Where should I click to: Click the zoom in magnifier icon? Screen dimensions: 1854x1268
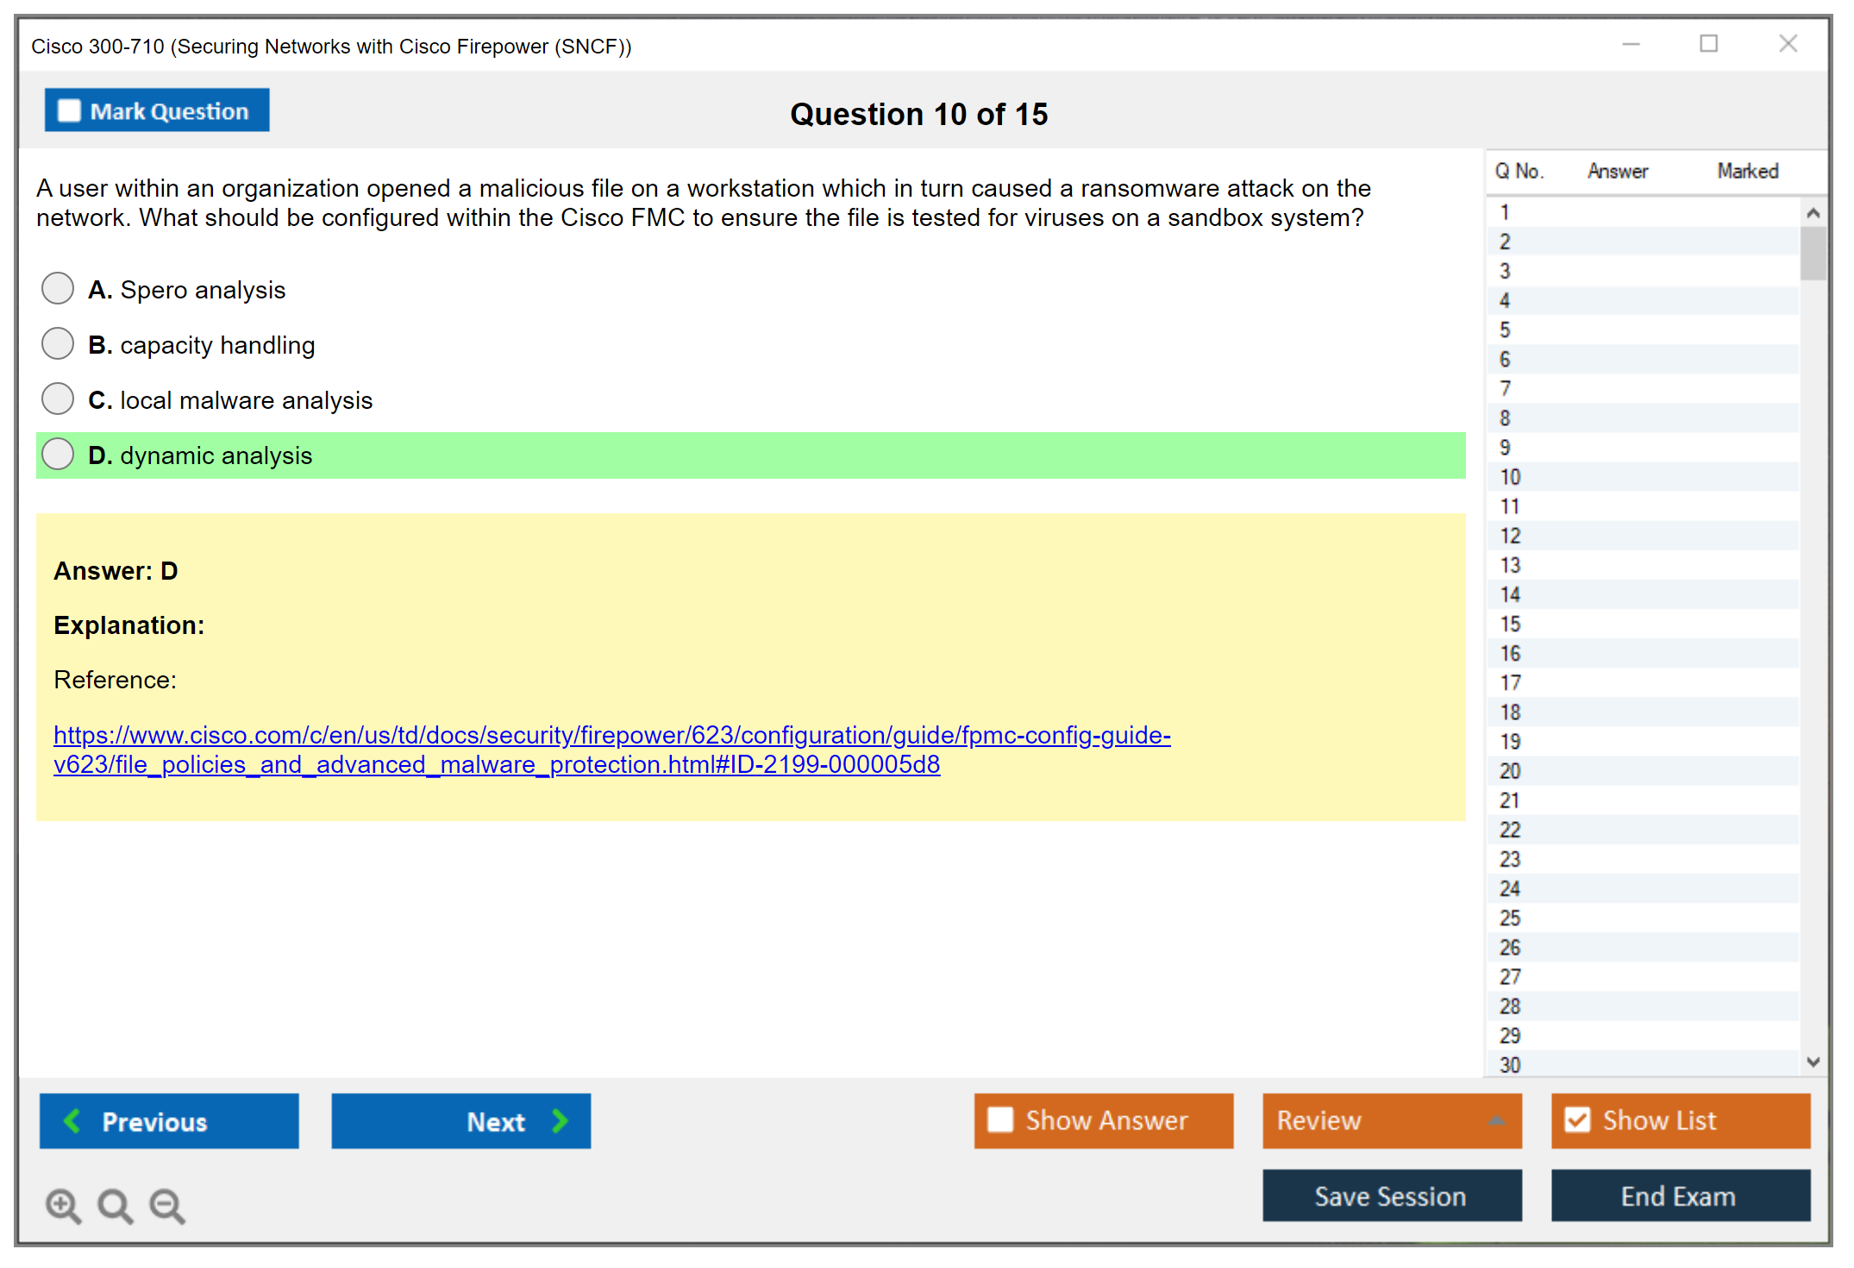click(x=63, y=1205)
